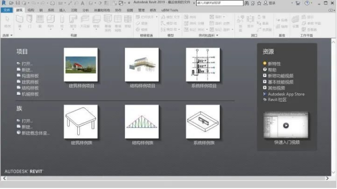Expand the Tag Room (标记房间) dropdown
This screenshot has height=189, width=337.
click(x=207, y=29)
